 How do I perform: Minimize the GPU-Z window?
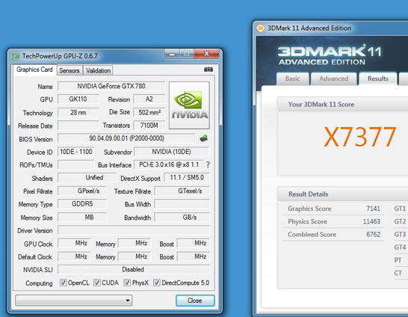(x=172, y=54)
